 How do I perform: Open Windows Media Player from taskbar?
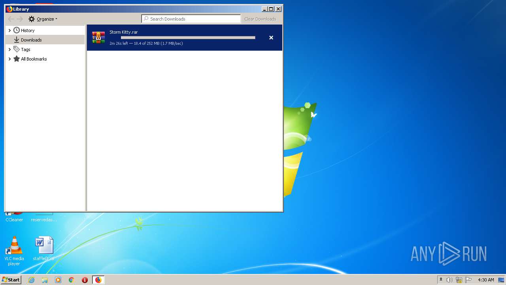[x=58, y=280]
